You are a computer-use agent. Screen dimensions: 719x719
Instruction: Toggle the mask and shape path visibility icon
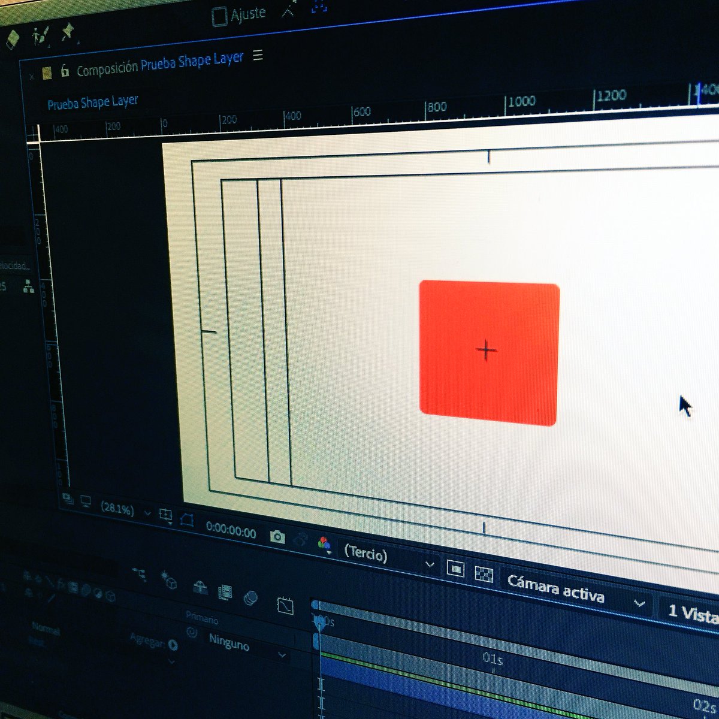187,520
